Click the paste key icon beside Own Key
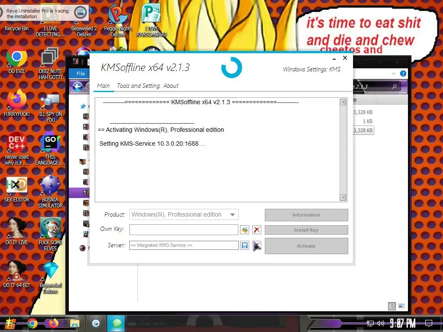The height and width of the screenshot is (332, 443). (x=245, y=230)
